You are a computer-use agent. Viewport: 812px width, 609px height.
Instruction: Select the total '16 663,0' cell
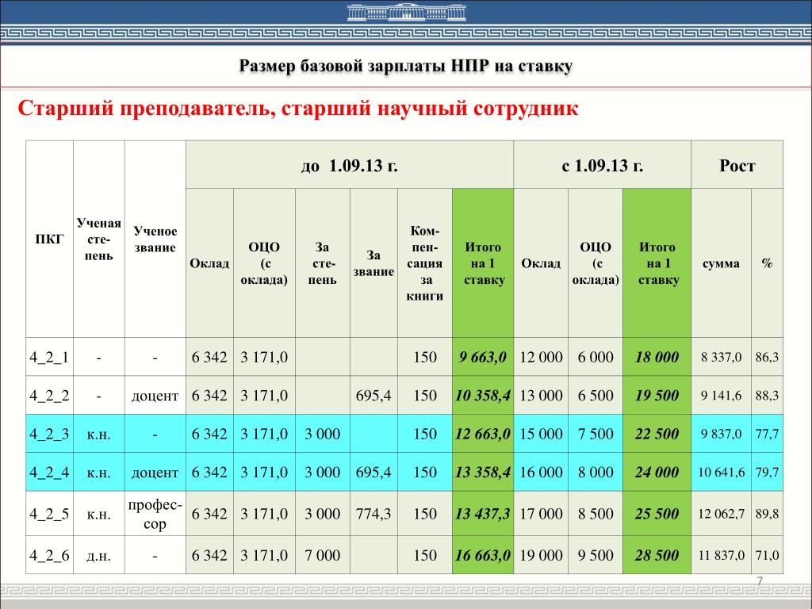tap(483, 555)
